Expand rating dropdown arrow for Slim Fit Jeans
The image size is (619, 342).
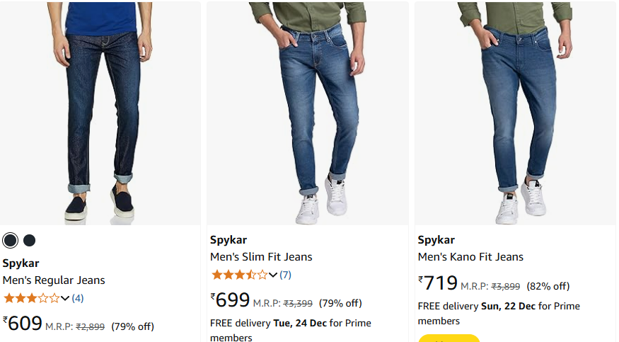[x=273, y=275]
